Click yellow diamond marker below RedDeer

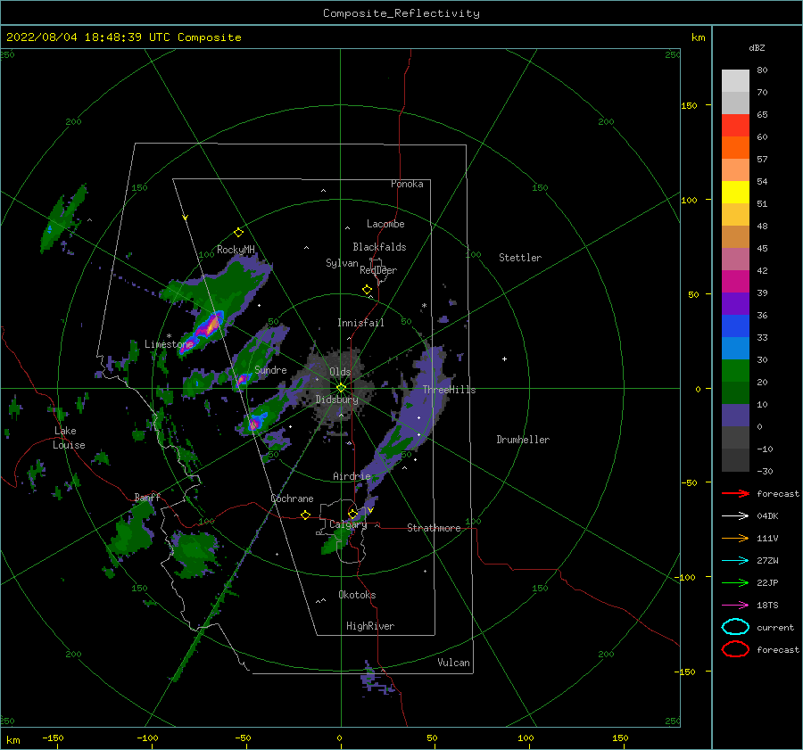[368, 290]
